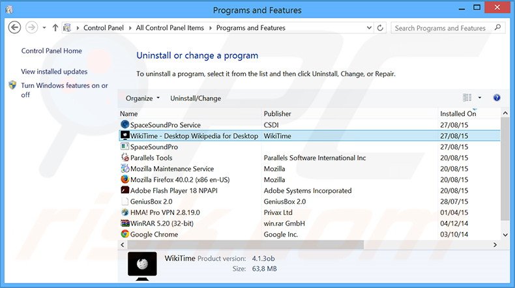This screenshot has height=288, width=515.
Task: Select the GeniusBox 2.0 program name
Action: click(151, 201)
